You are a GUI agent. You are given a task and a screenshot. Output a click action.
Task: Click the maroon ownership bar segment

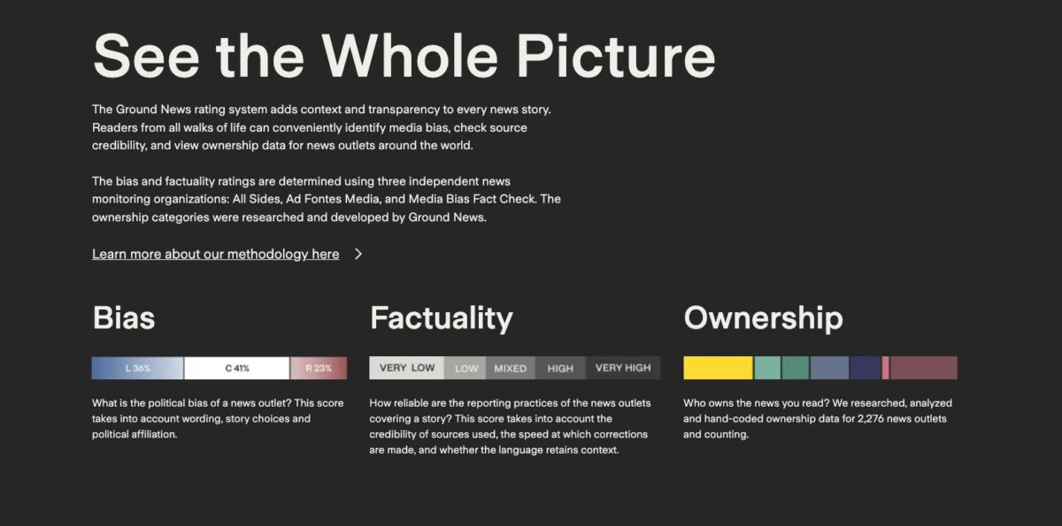(x=924, y=368)
